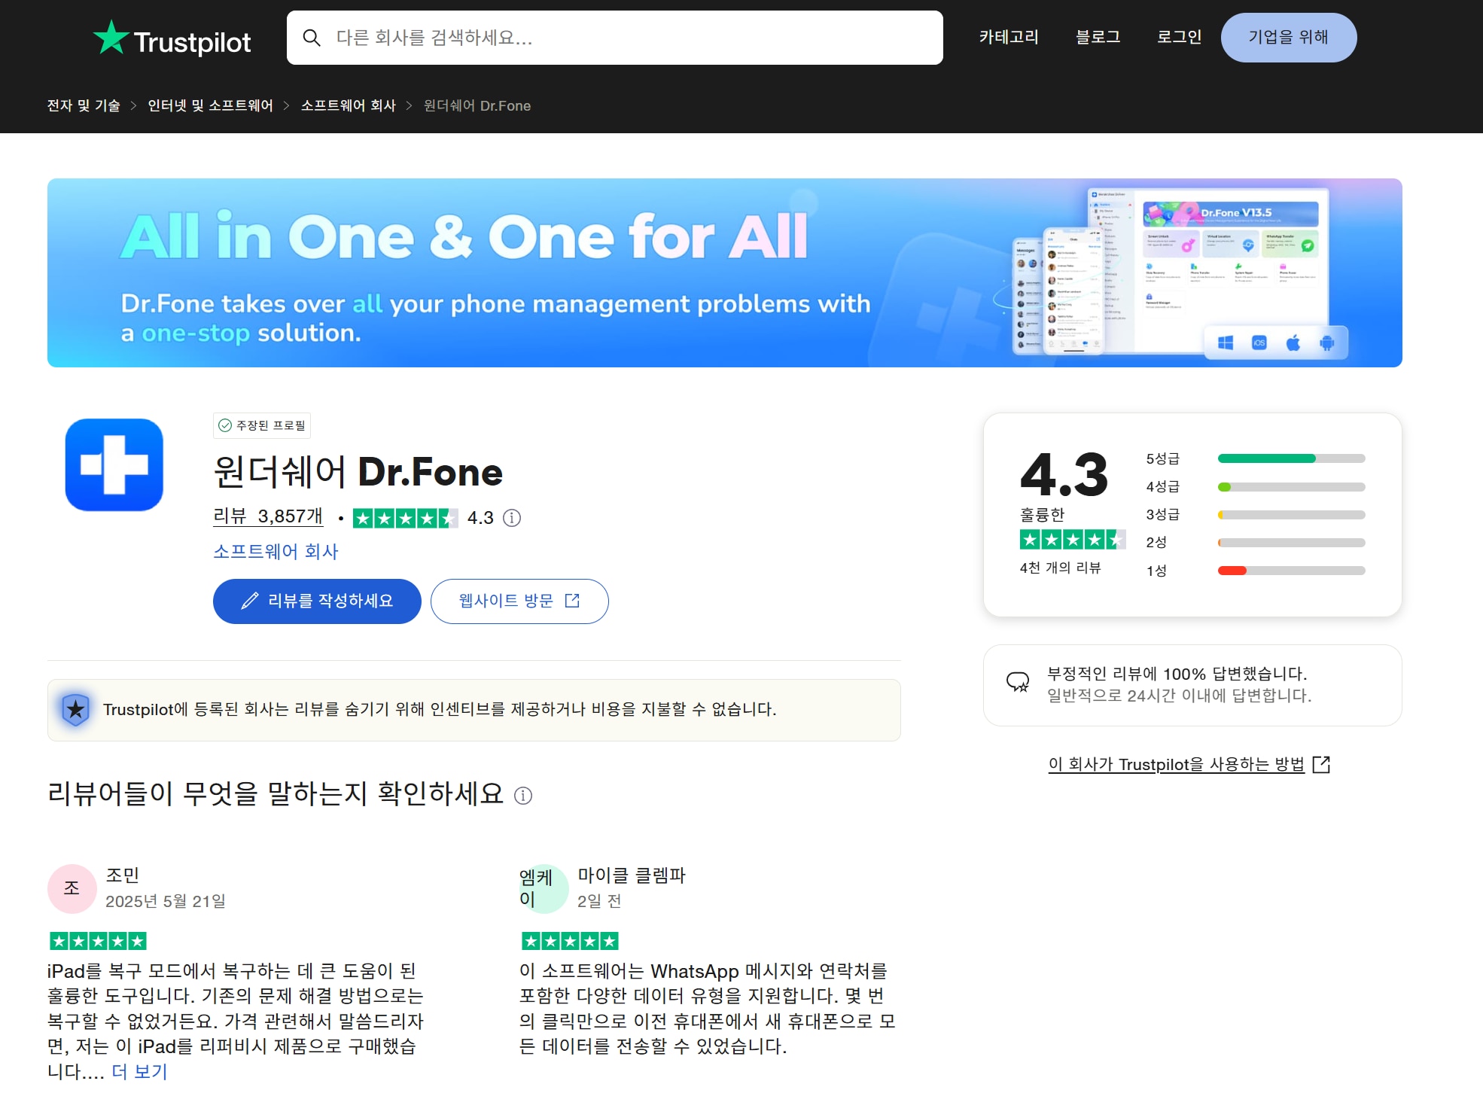Click the shield star icon in notice

pos(76,710)
